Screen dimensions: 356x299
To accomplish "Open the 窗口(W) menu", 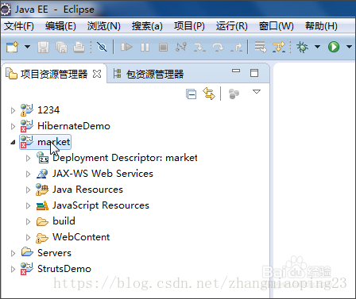I will 277,26.
